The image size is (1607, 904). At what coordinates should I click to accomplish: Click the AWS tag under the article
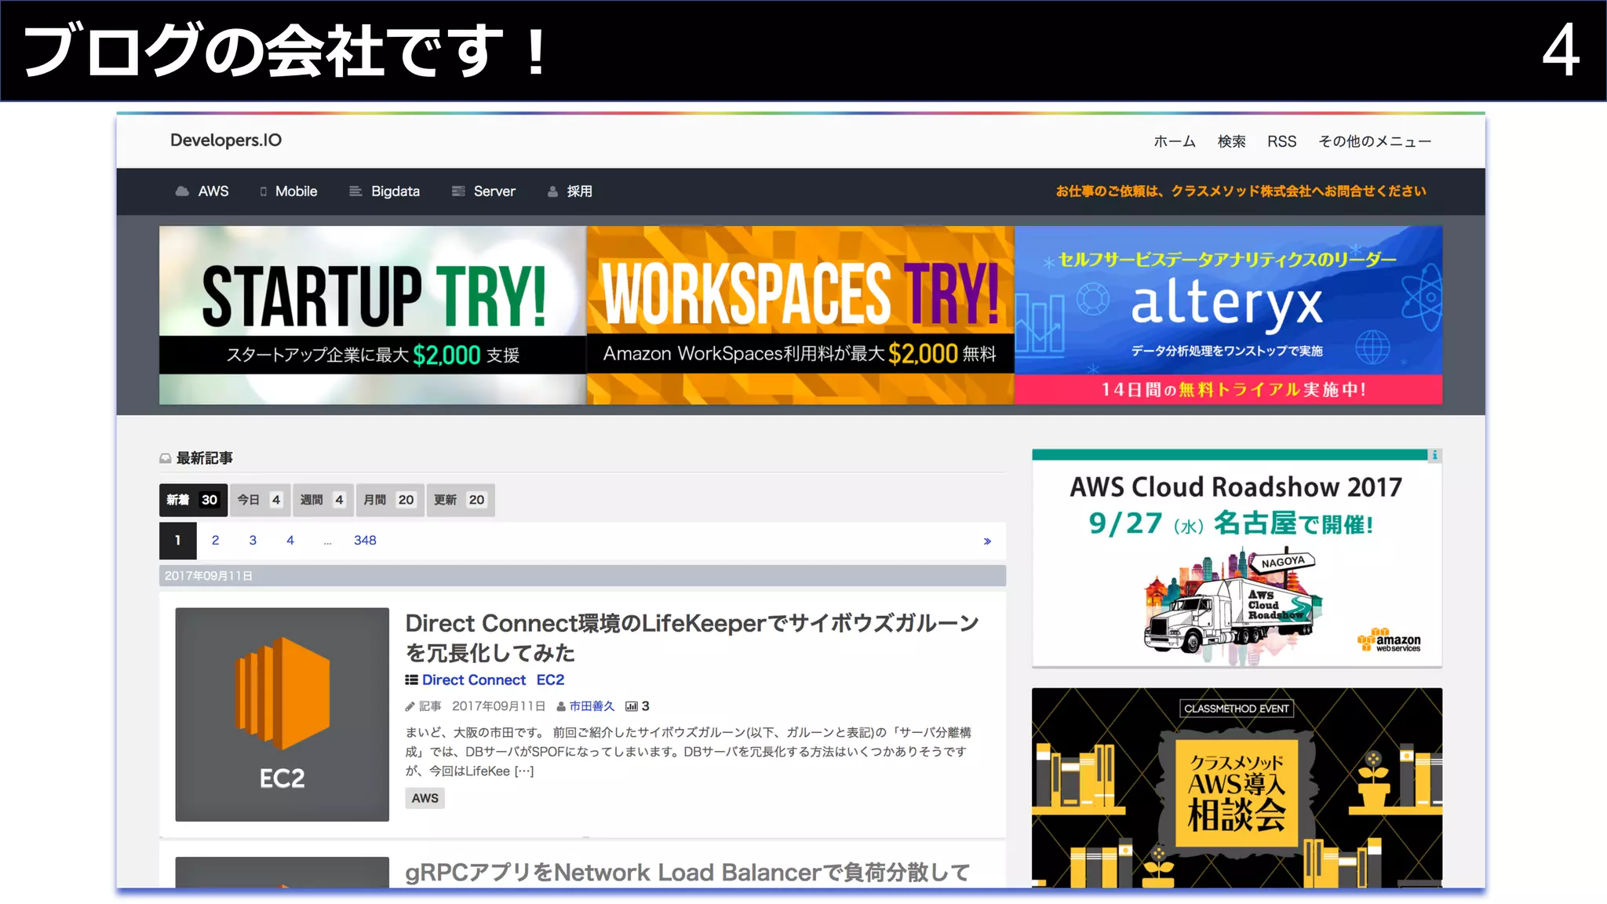tap(425, 798)
